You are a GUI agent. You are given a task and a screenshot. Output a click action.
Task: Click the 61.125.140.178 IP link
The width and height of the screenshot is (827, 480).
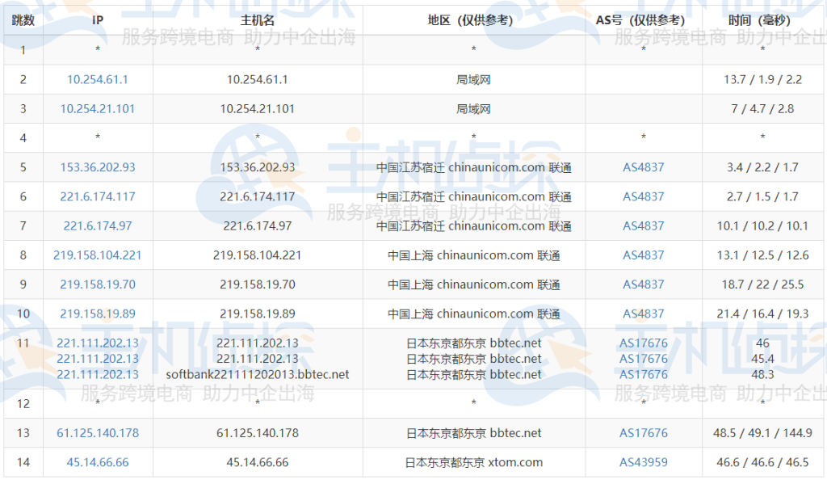point(97,432)
